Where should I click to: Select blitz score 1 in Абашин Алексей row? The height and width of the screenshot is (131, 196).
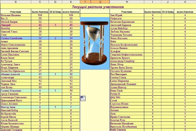click(x=55, y=74)
